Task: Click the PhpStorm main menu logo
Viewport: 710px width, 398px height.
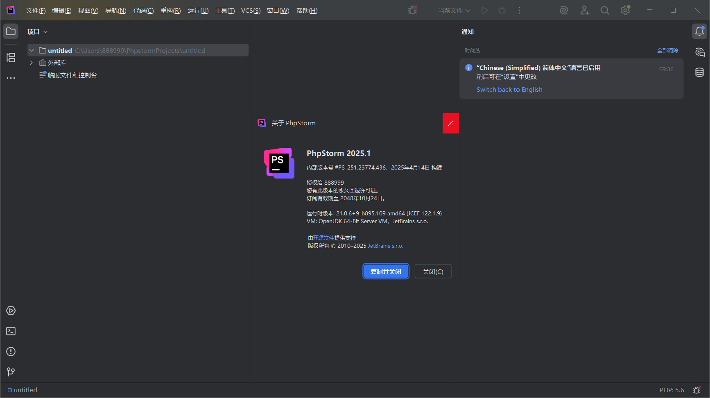Action: 11,10
